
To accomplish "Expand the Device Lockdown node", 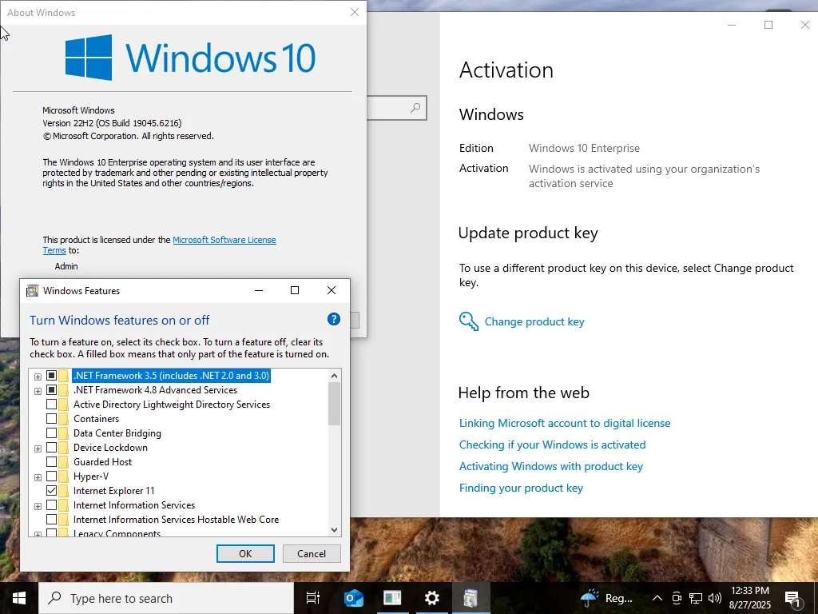I will click(x=38, y=449).
